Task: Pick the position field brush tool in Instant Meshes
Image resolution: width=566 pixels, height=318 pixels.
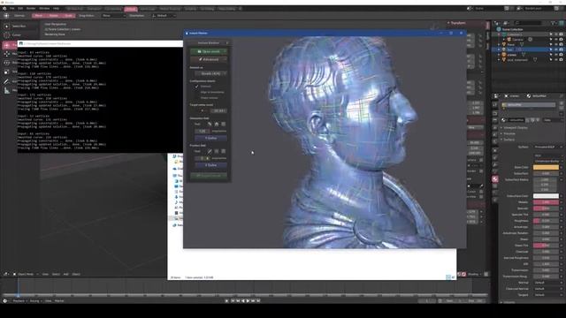Action: pos(210,151)
